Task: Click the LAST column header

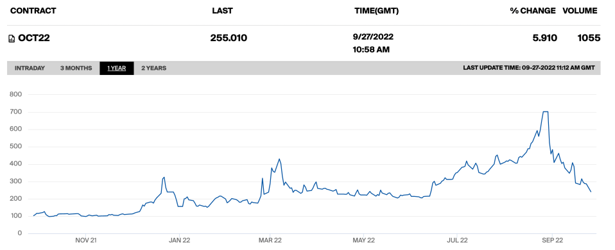Action: point(222,11)
